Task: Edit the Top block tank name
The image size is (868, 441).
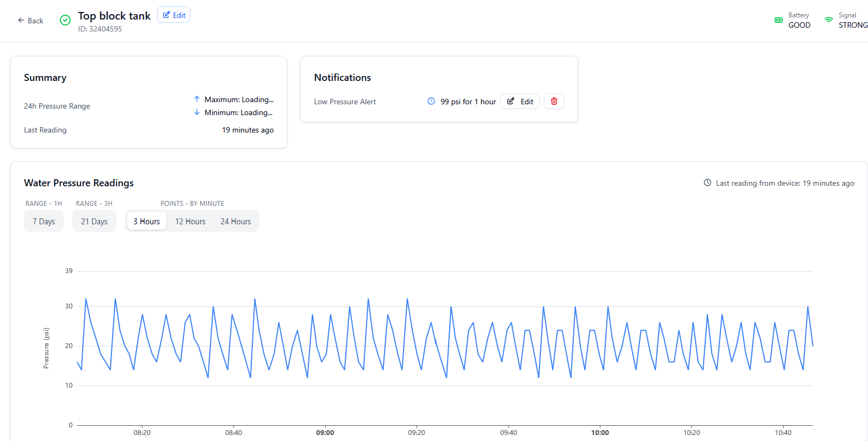Action: 174,15
